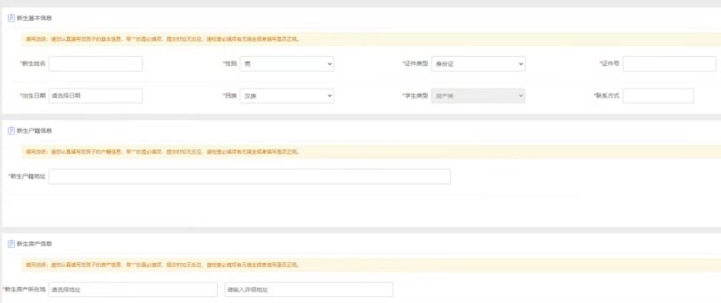This screenshot has width=721, height=303.
Task: Click the 新生基本信息 section document icon
Action: (x=12, y=18)
